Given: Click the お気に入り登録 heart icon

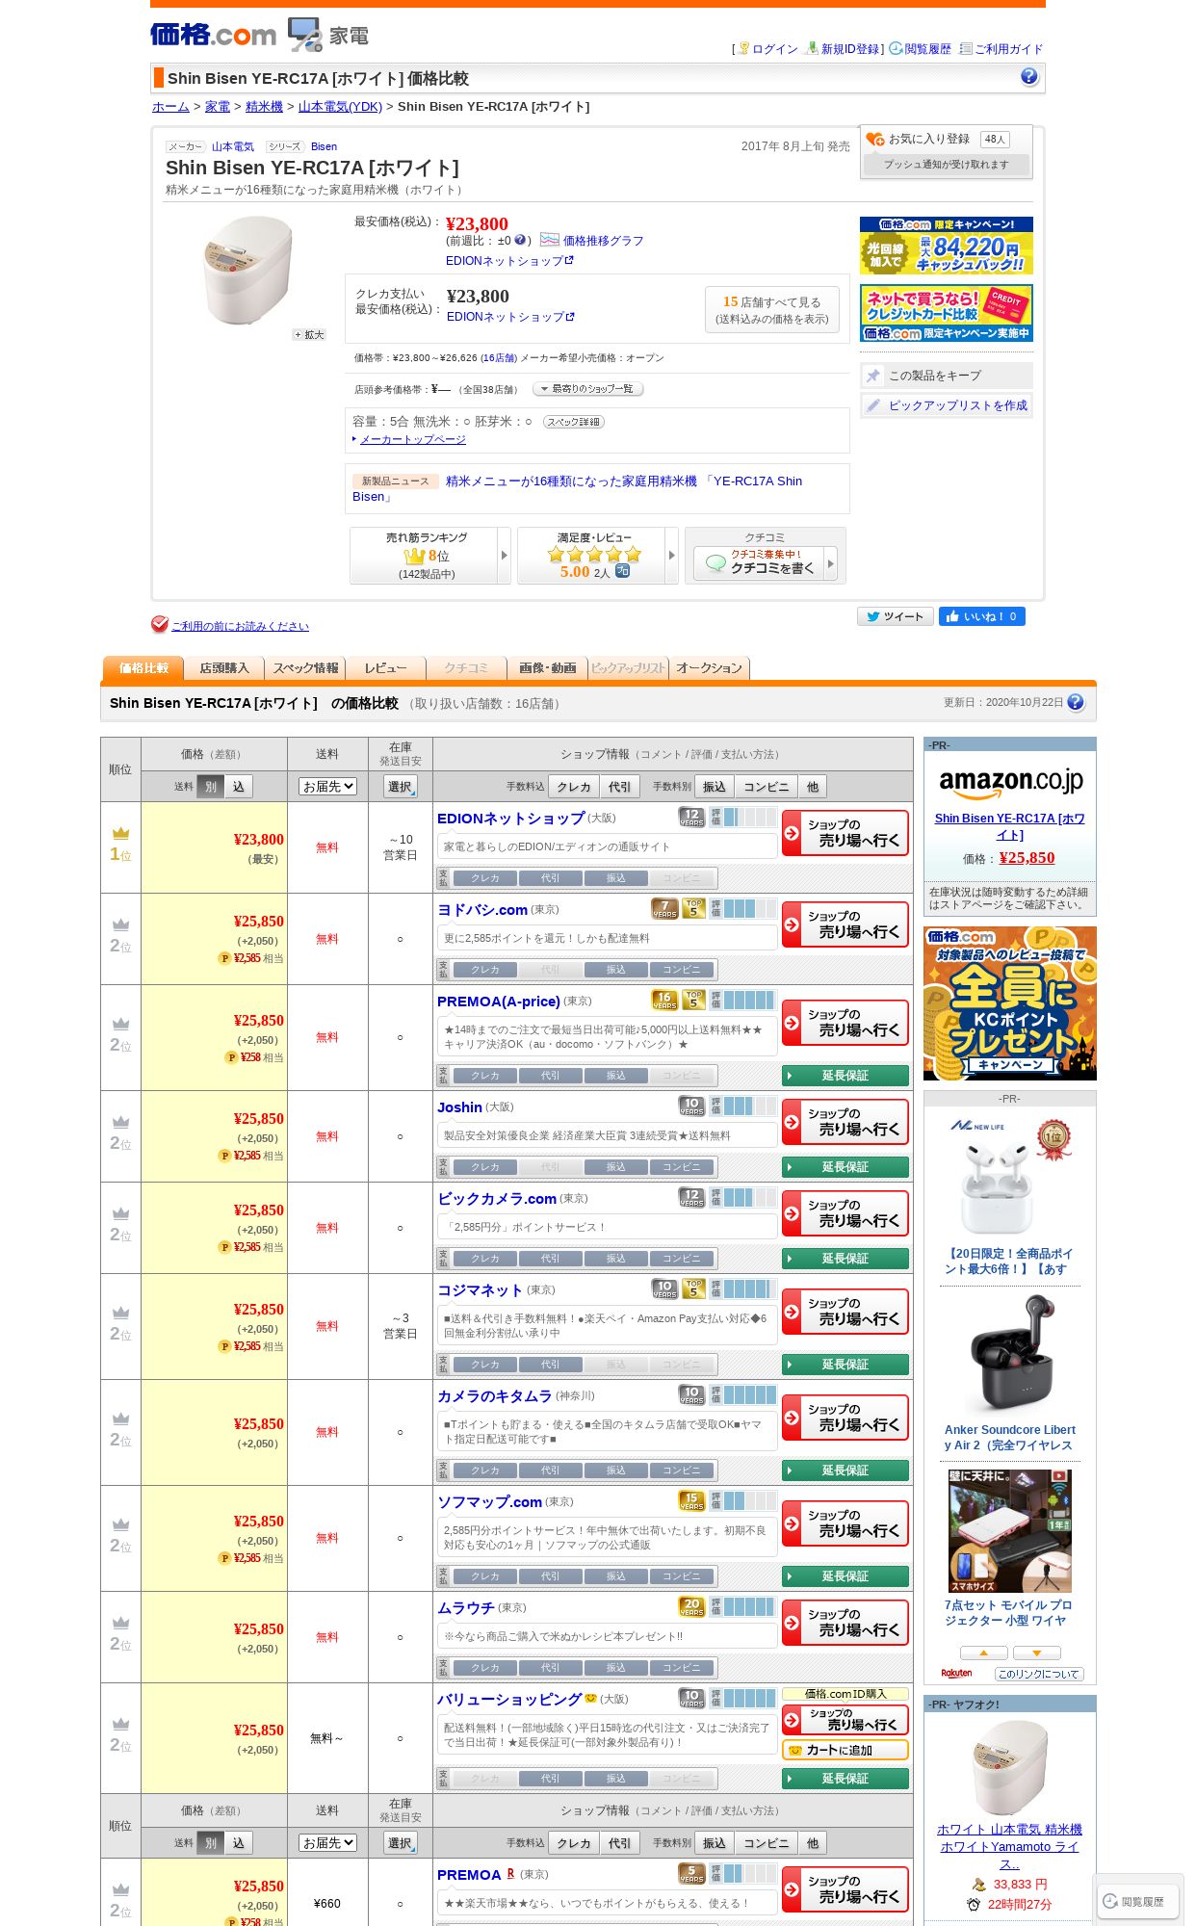Looking at the screenshot, I should point(874,140).
